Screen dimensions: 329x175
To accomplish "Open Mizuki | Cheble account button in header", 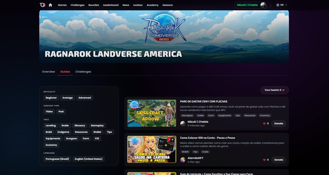I will [251, 5].
